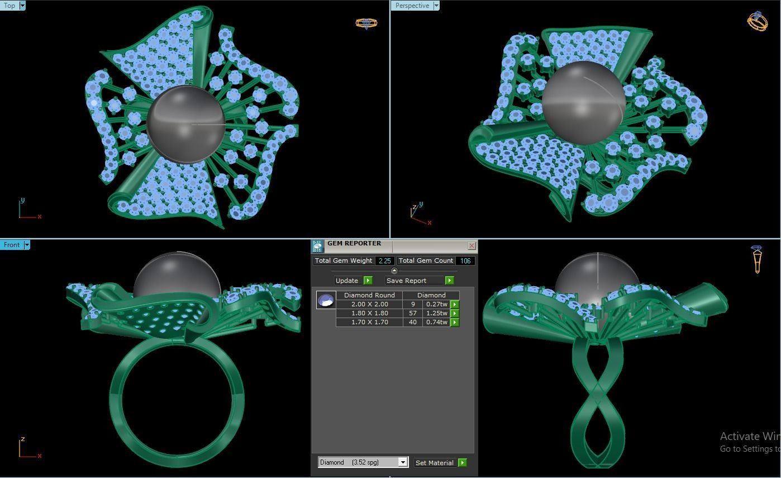Click the green arrow beside Set Material
This screenshot has height=478, width=781.
pyautogui.click(x=462, y=463)
